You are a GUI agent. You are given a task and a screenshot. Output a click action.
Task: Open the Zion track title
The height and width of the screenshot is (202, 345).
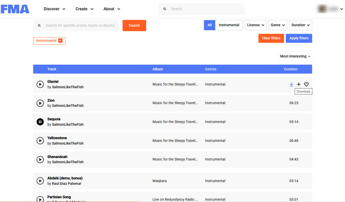point(51,100)
